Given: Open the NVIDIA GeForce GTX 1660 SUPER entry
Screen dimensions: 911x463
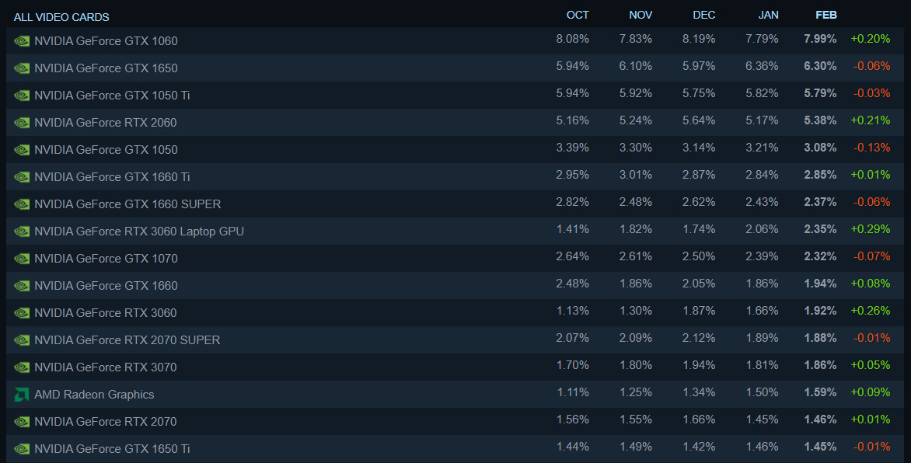Looking at the screenshot, I should click(x=127, y=204).
